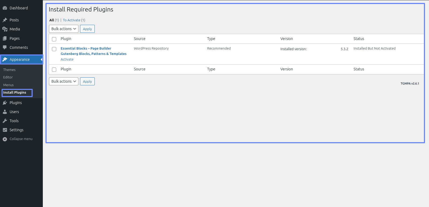Click the top Apply button

[x=87, y=29]
